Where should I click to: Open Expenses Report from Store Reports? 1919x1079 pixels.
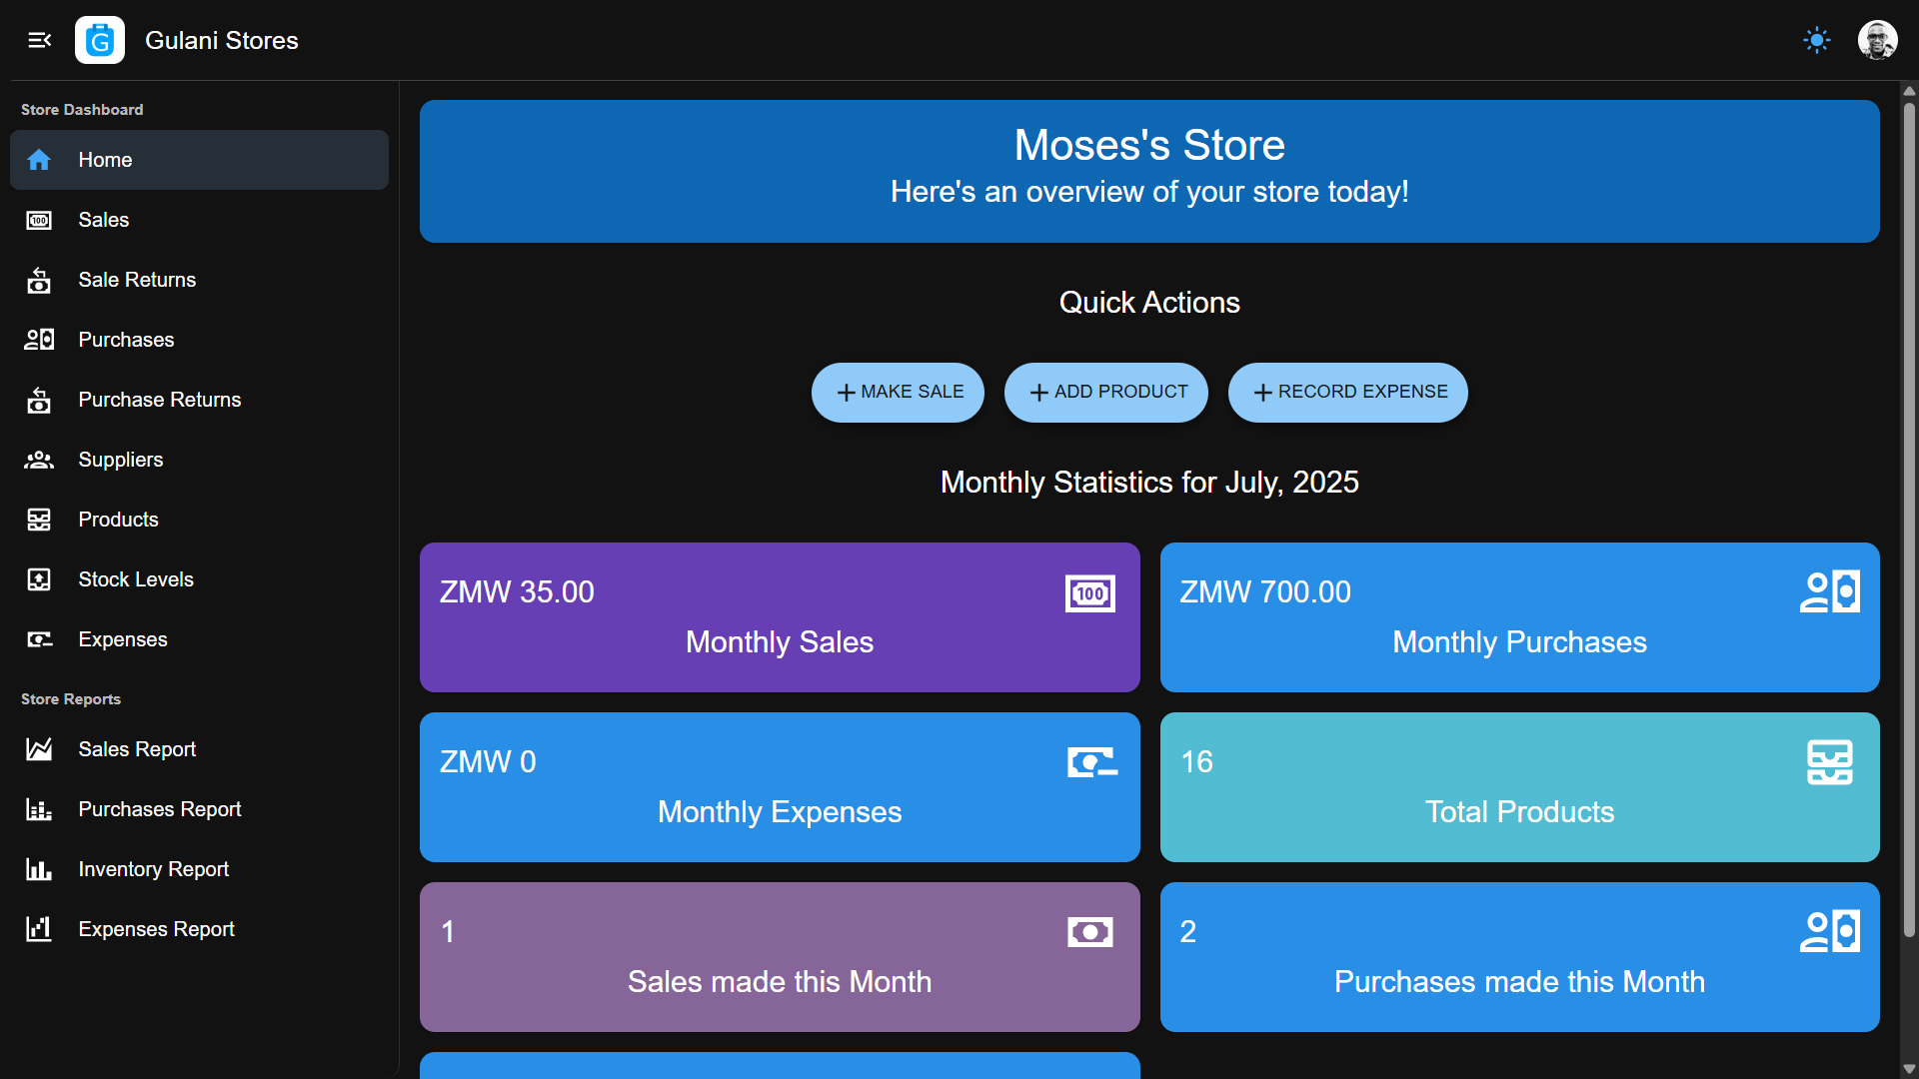(156, 929)
